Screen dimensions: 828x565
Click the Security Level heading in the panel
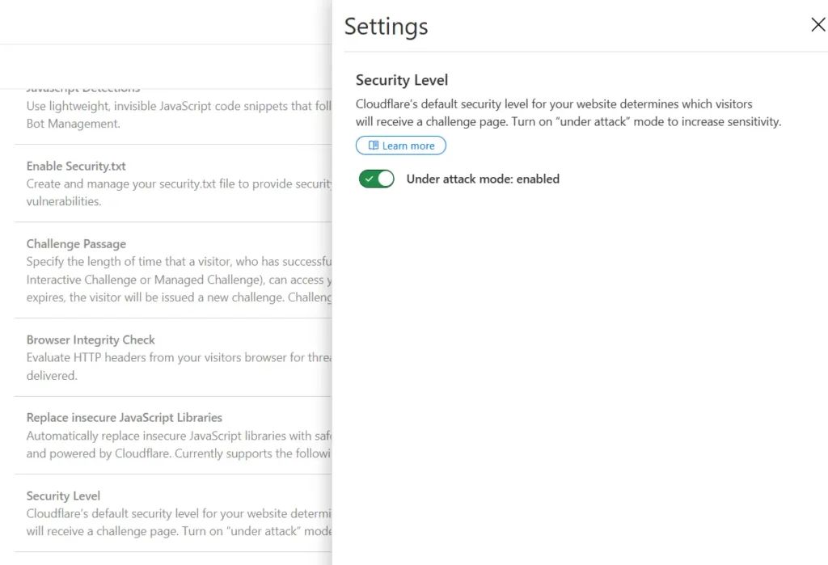point(402,80)
